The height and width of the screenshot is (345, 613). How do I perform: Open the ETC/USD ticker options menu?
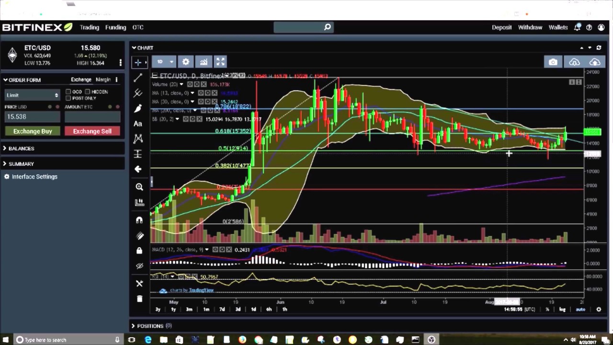[x=120, y=63]
